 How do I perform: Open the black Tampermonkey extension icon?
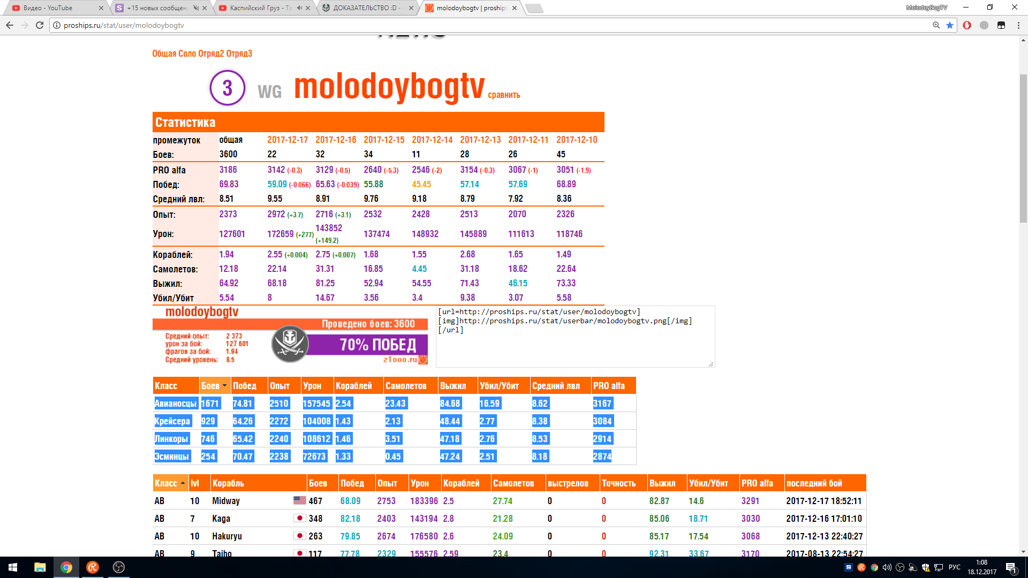click(x=1001, y=25)
